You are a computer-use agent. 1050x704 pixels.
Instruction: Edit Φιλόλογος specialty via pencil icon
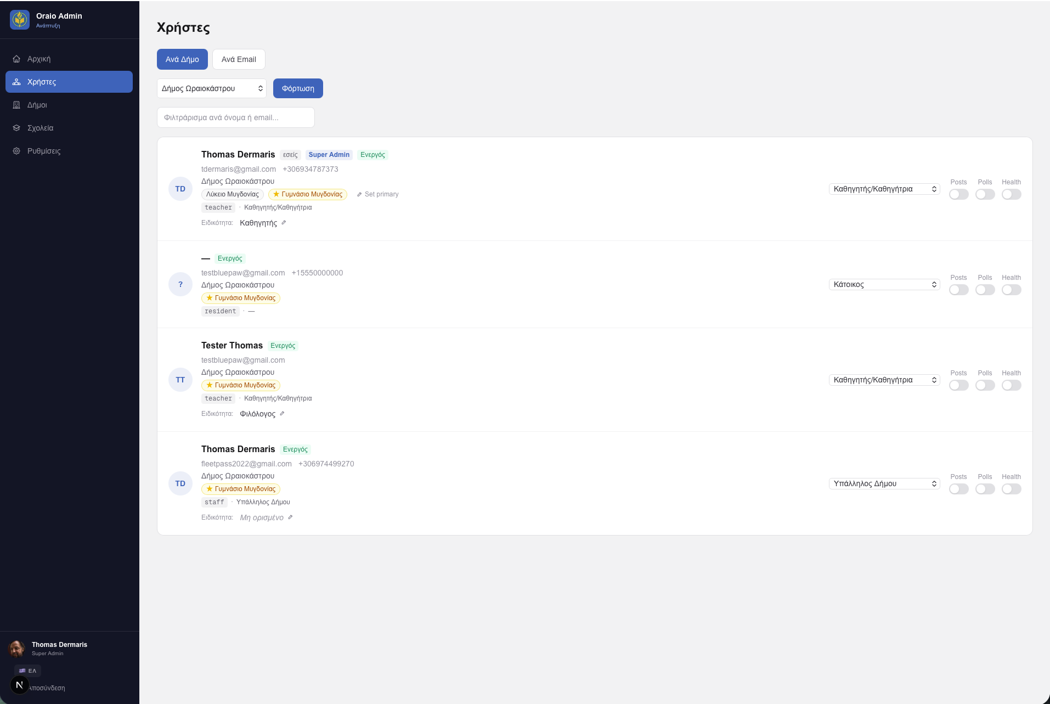[x=282, y=414]
